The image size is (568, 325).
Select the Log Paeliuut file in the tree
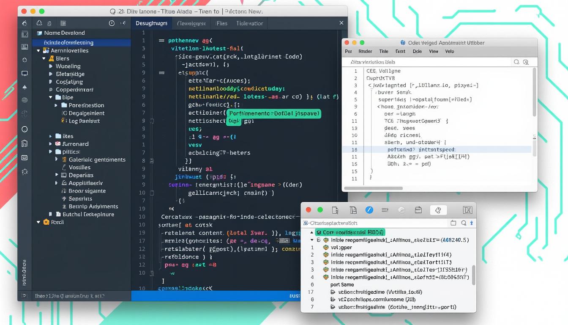(84, 121)
